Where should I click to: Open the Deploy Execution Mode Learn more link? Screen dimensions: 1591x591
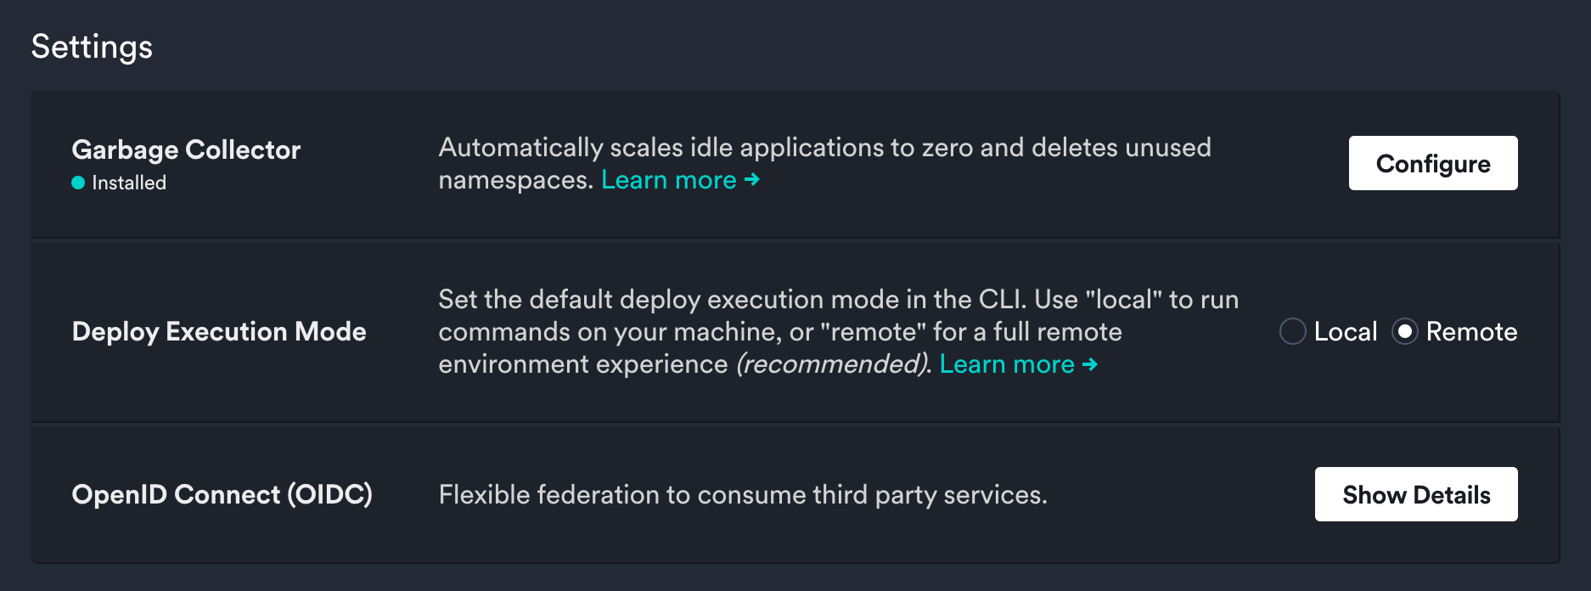click(1007, 363)
